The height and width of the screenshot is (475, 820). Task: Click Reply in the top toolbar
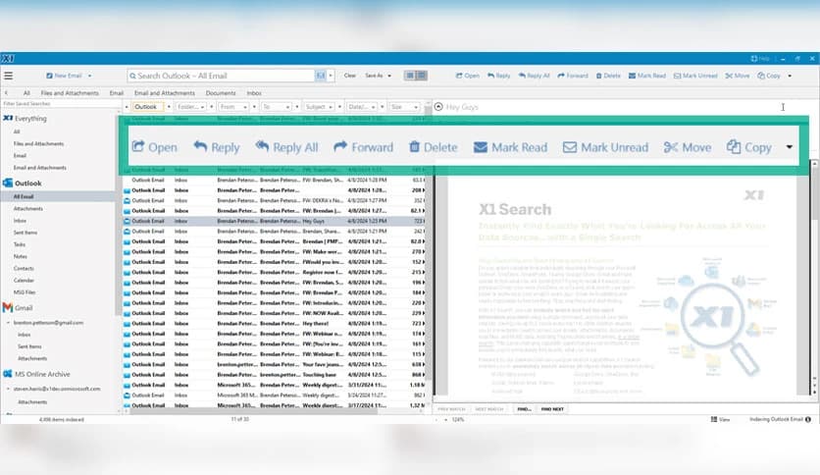499,76
